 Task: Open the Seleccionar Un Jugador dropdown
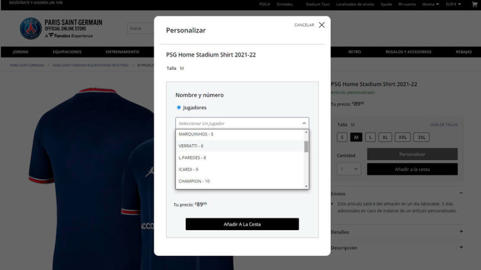point(242,124)
